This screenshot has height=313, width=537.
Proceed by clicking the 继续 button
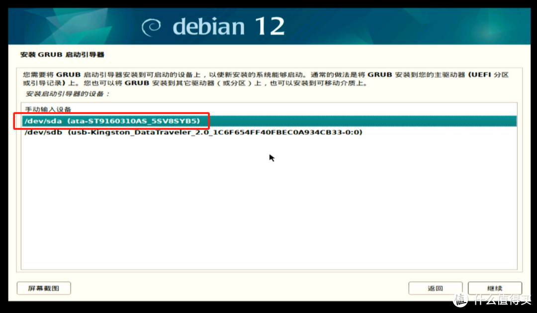[495, 288]
